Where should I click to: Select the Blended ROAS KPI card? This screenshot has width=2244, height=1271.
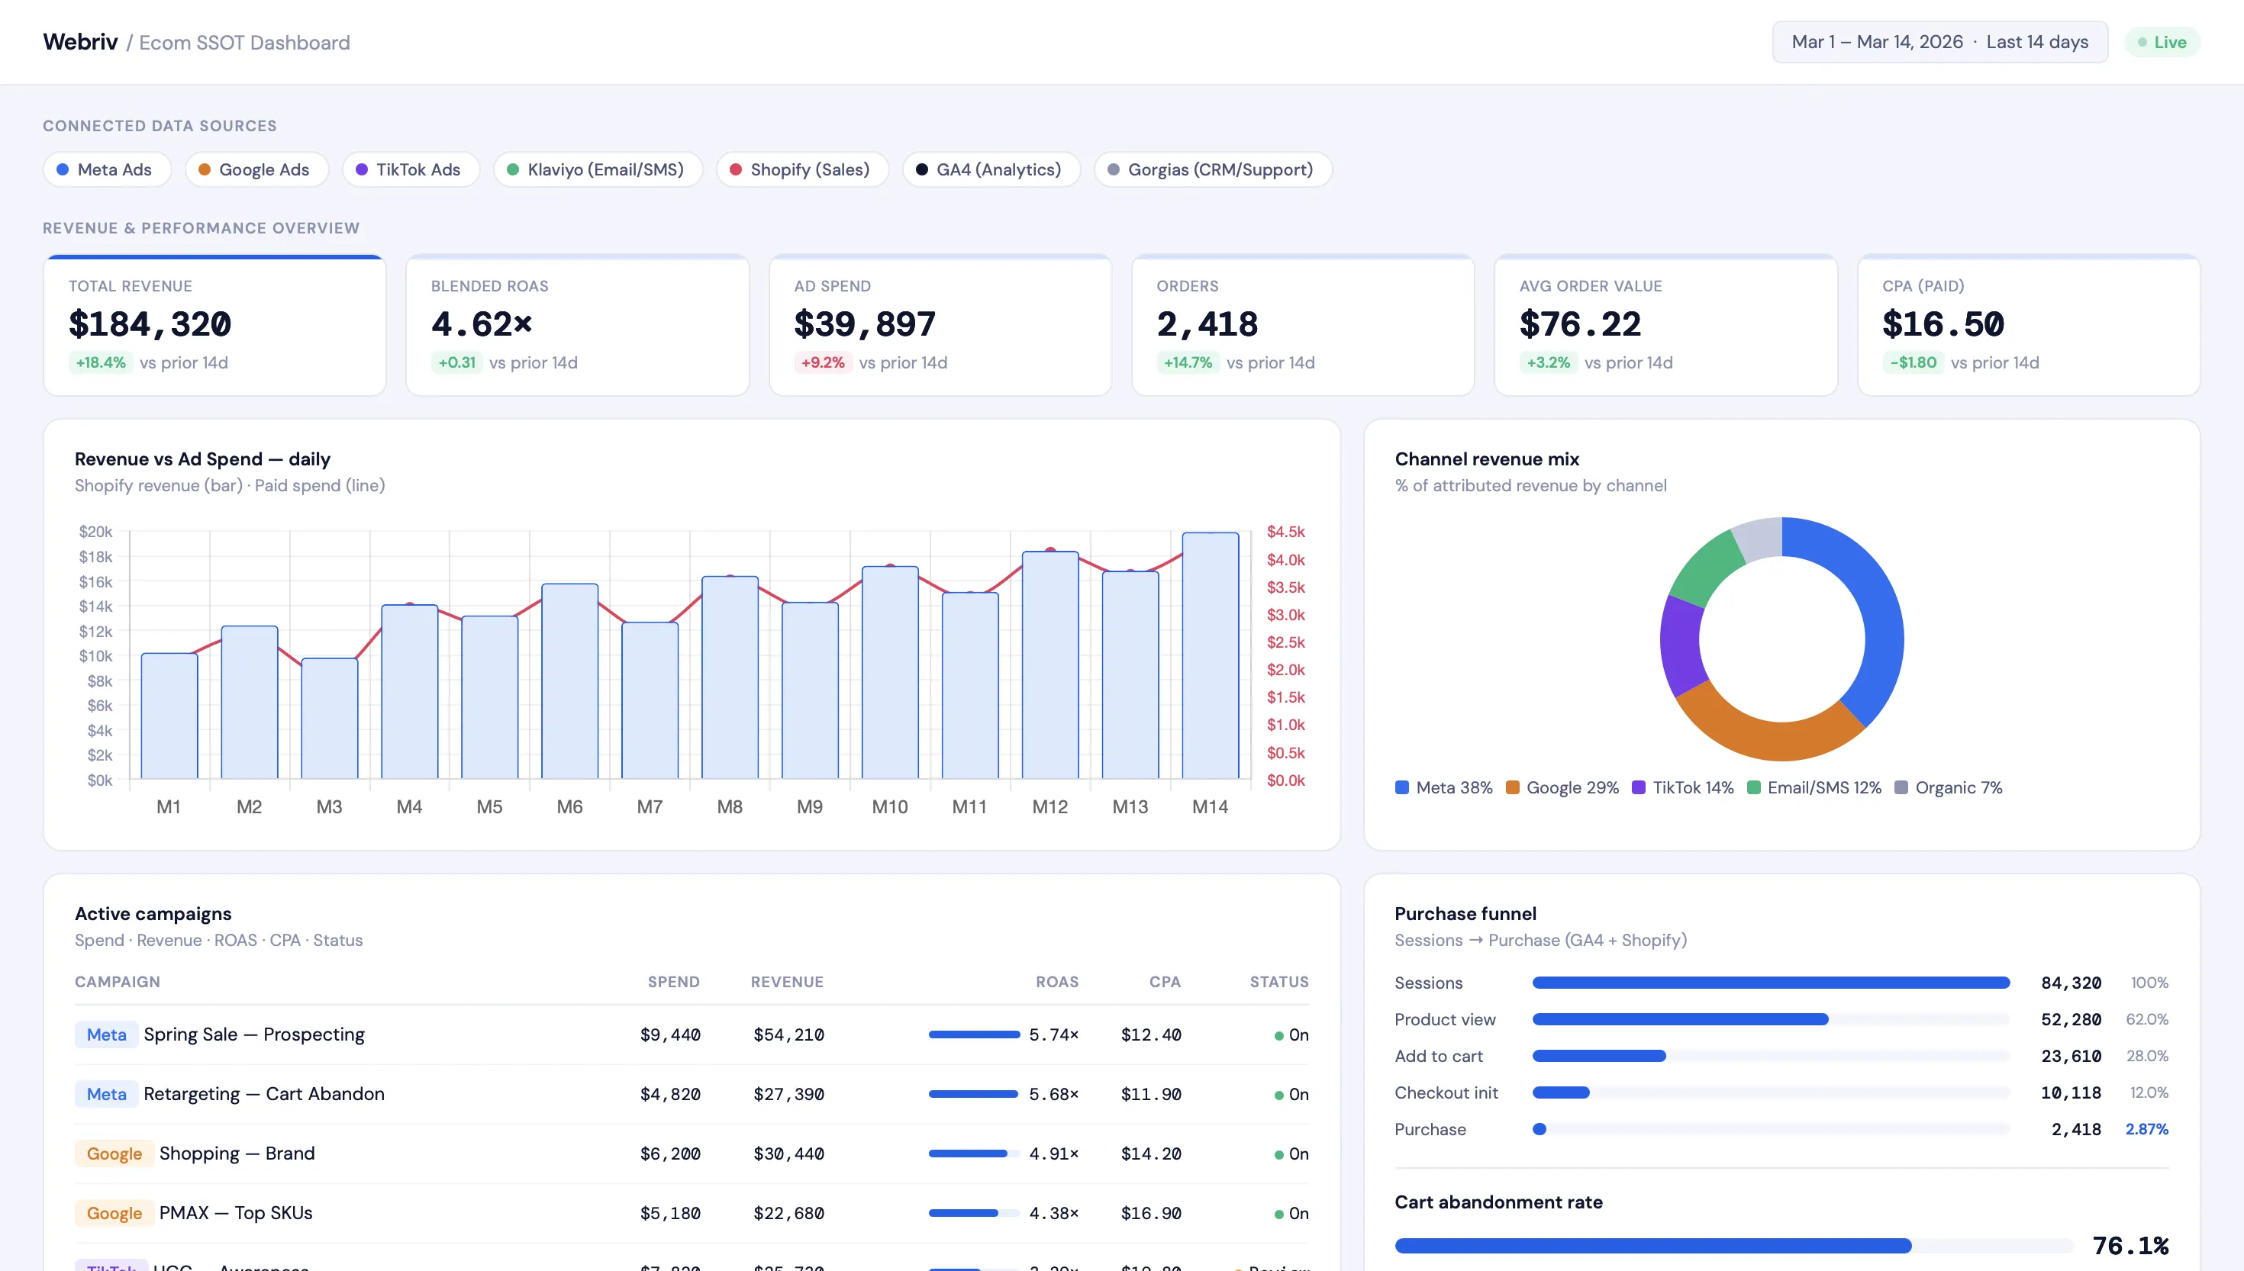(x=577, y=326)
